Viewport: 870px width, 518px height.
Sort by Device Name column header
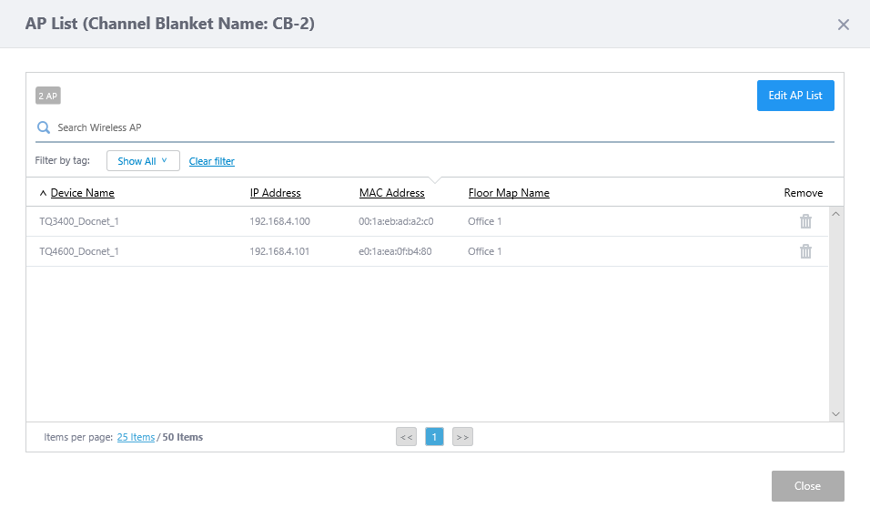tap(82, 193)
